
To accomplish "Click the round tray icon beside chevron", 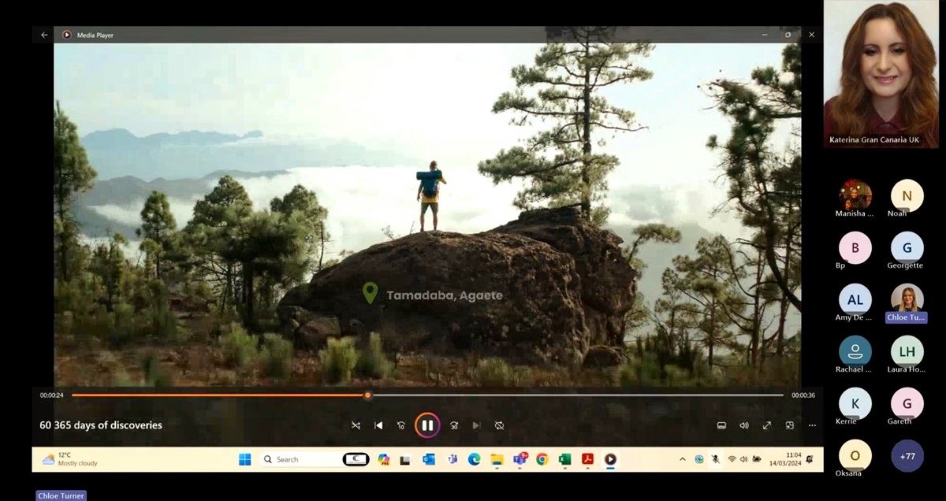I will (699, 459).
